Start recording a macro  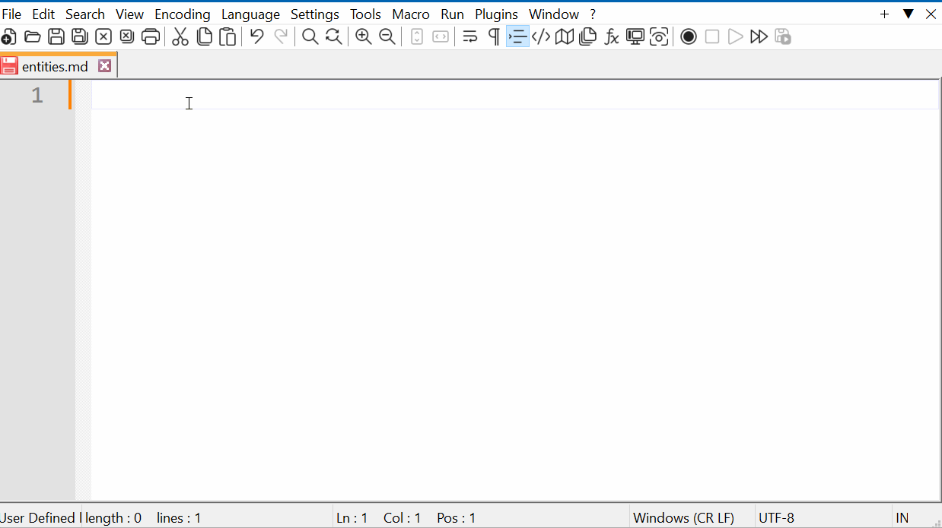pos(688,36)
